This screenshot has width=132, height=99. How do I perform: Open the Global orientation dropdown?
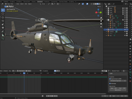click(x=43, y=4)
